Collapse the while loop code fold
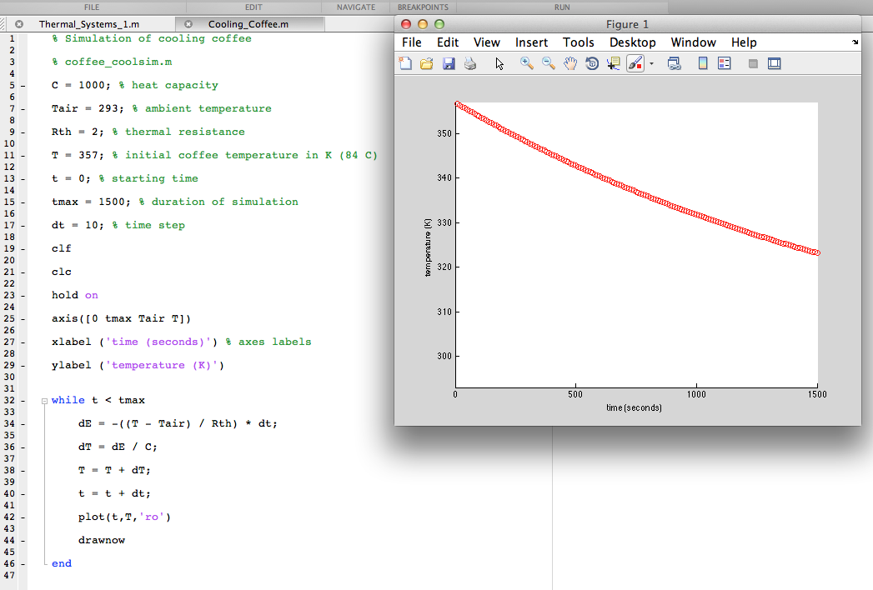Image resolution: width=873 pixels, height=590 pixels. pos(45,400)
